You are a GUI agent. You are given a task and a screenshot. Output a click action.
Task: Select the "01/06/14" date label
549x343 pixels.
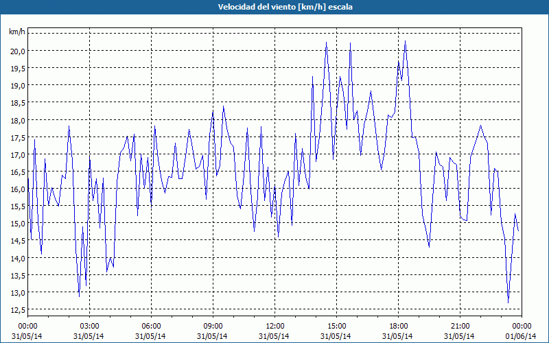click(522, 336)
